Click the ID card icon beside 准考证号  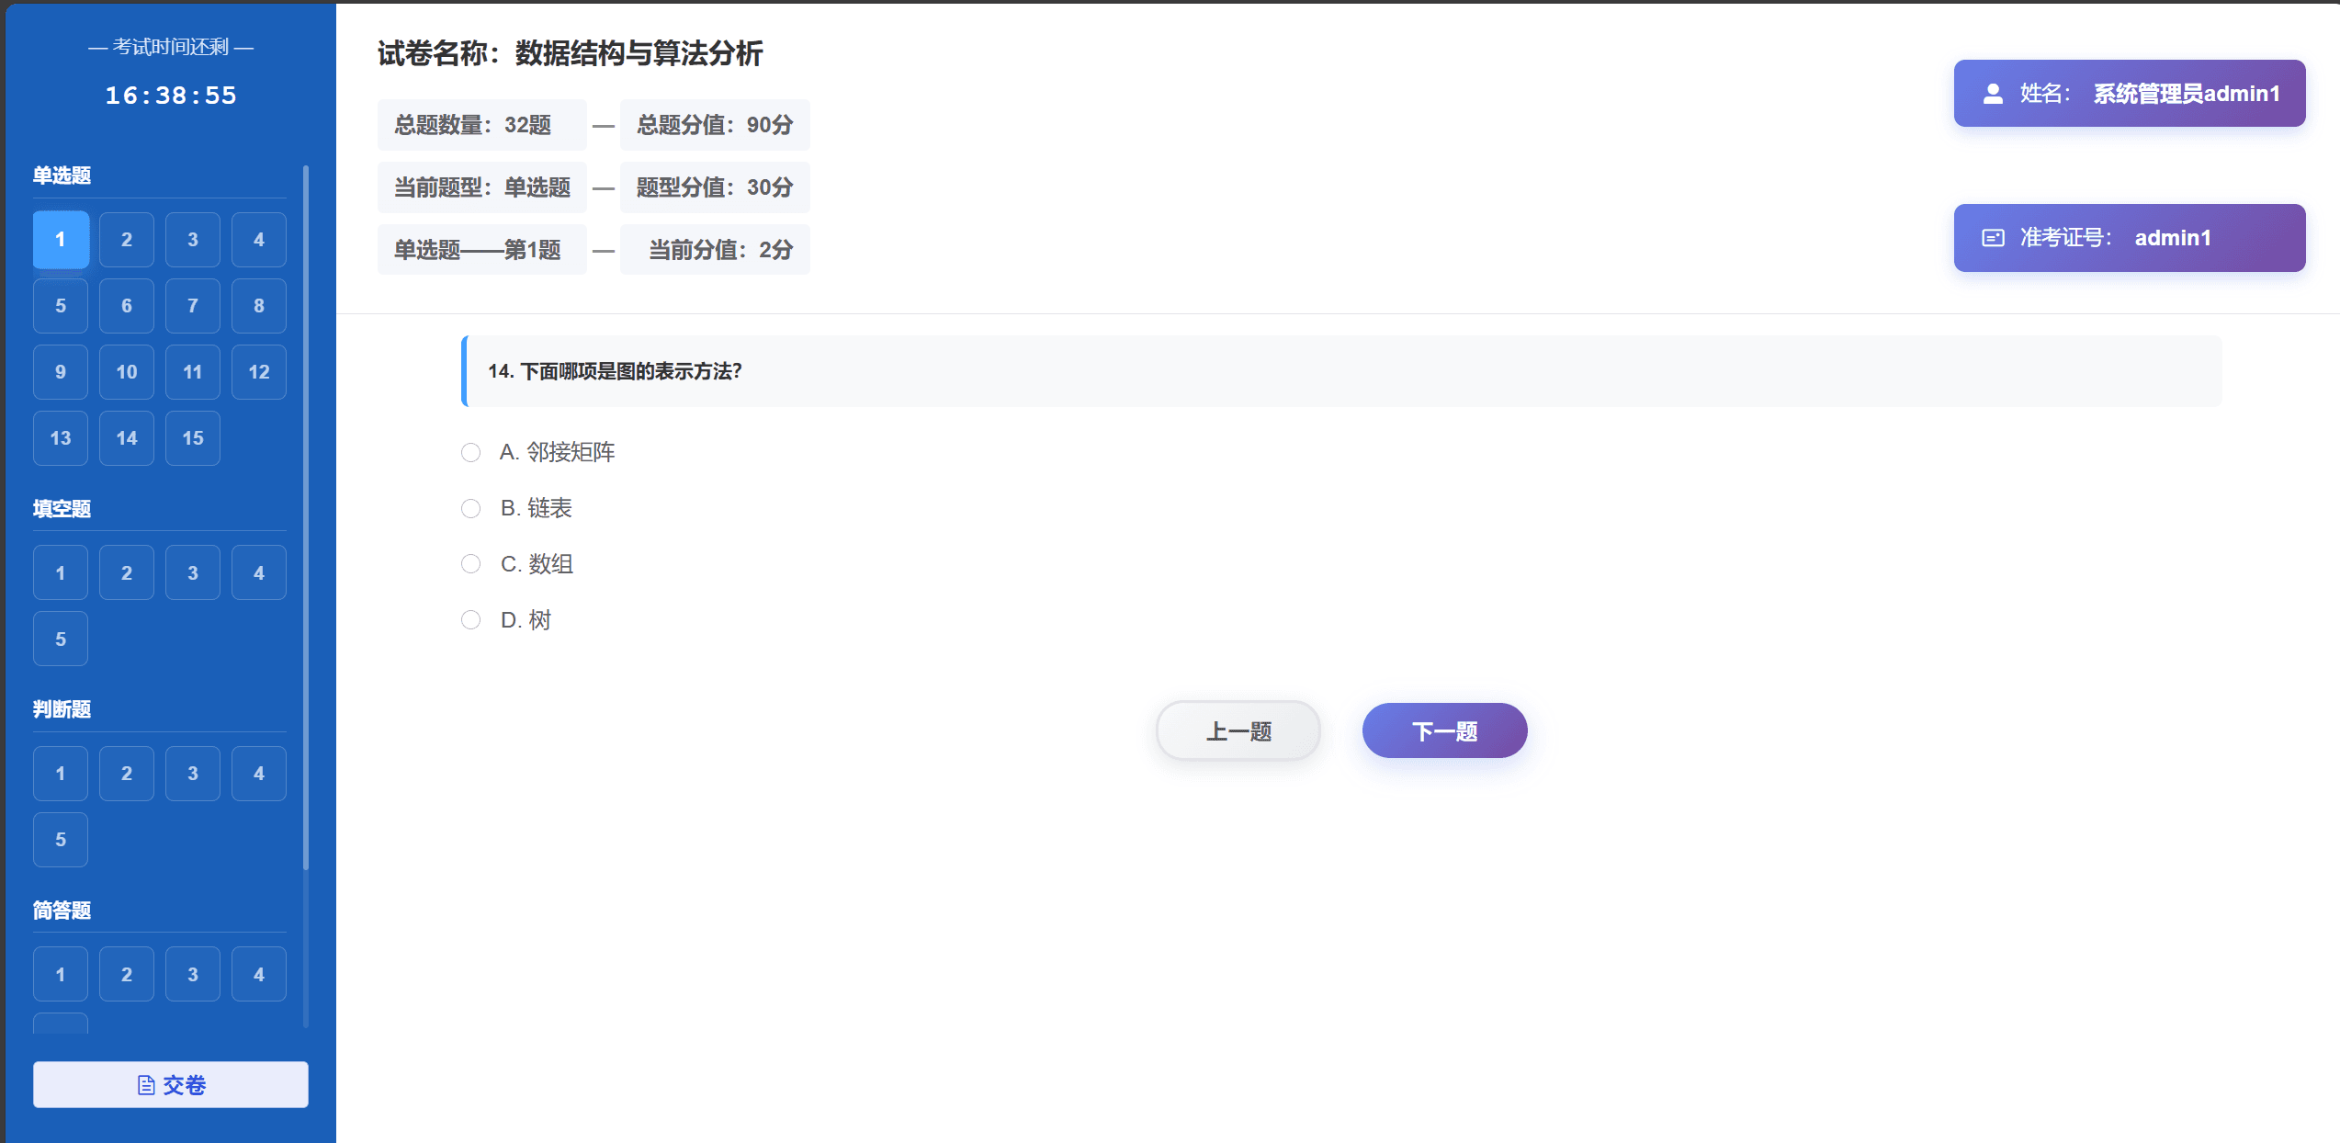tap(1993, 238)
